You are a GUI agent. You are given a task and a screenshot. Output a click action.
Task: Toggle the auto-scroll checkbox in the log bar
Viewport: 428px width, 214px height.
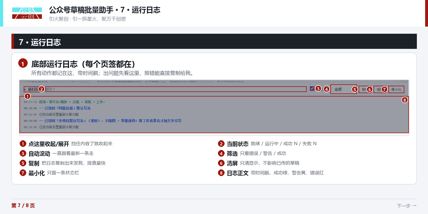[x=312, y=89]
